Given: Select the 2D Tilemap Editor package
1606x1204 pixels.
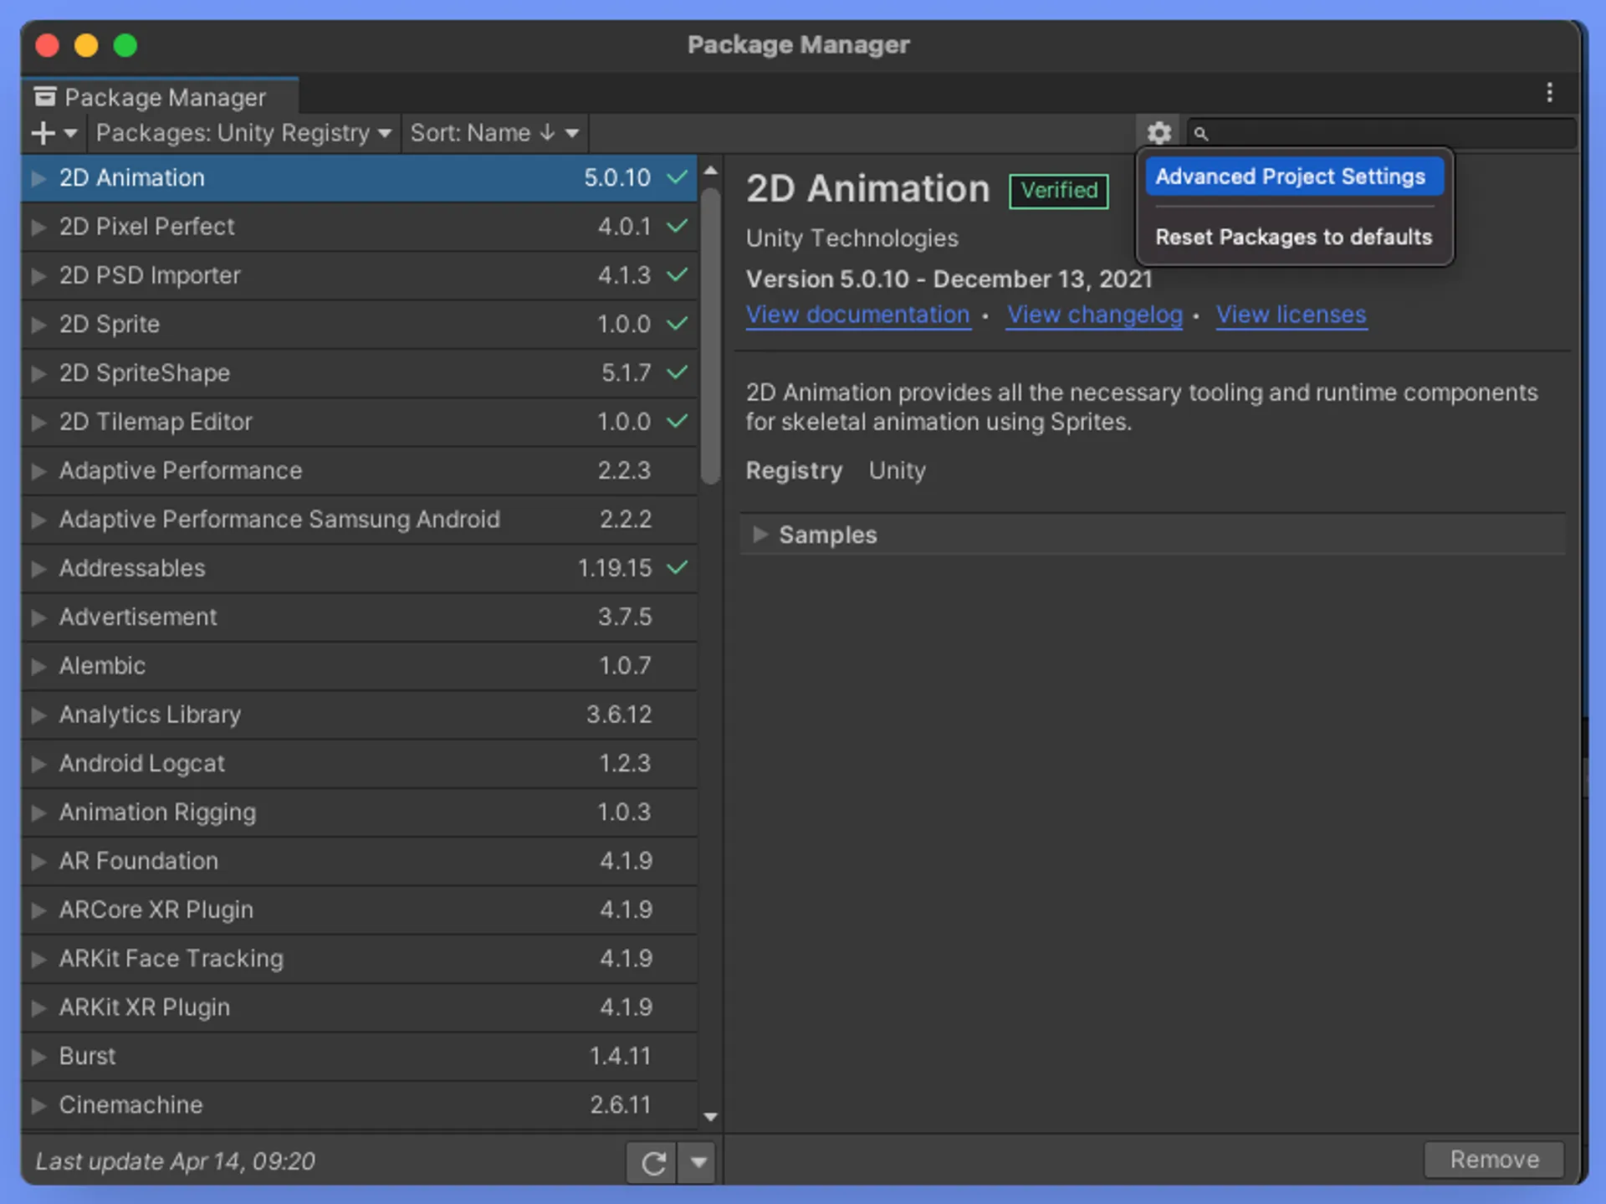Looking at the screenshot, I should 360,422.
